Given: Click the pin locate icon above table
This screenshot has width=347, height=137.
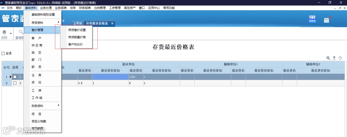Looking at the screenshot, I should pyautogui.click(x=334, y=58).
